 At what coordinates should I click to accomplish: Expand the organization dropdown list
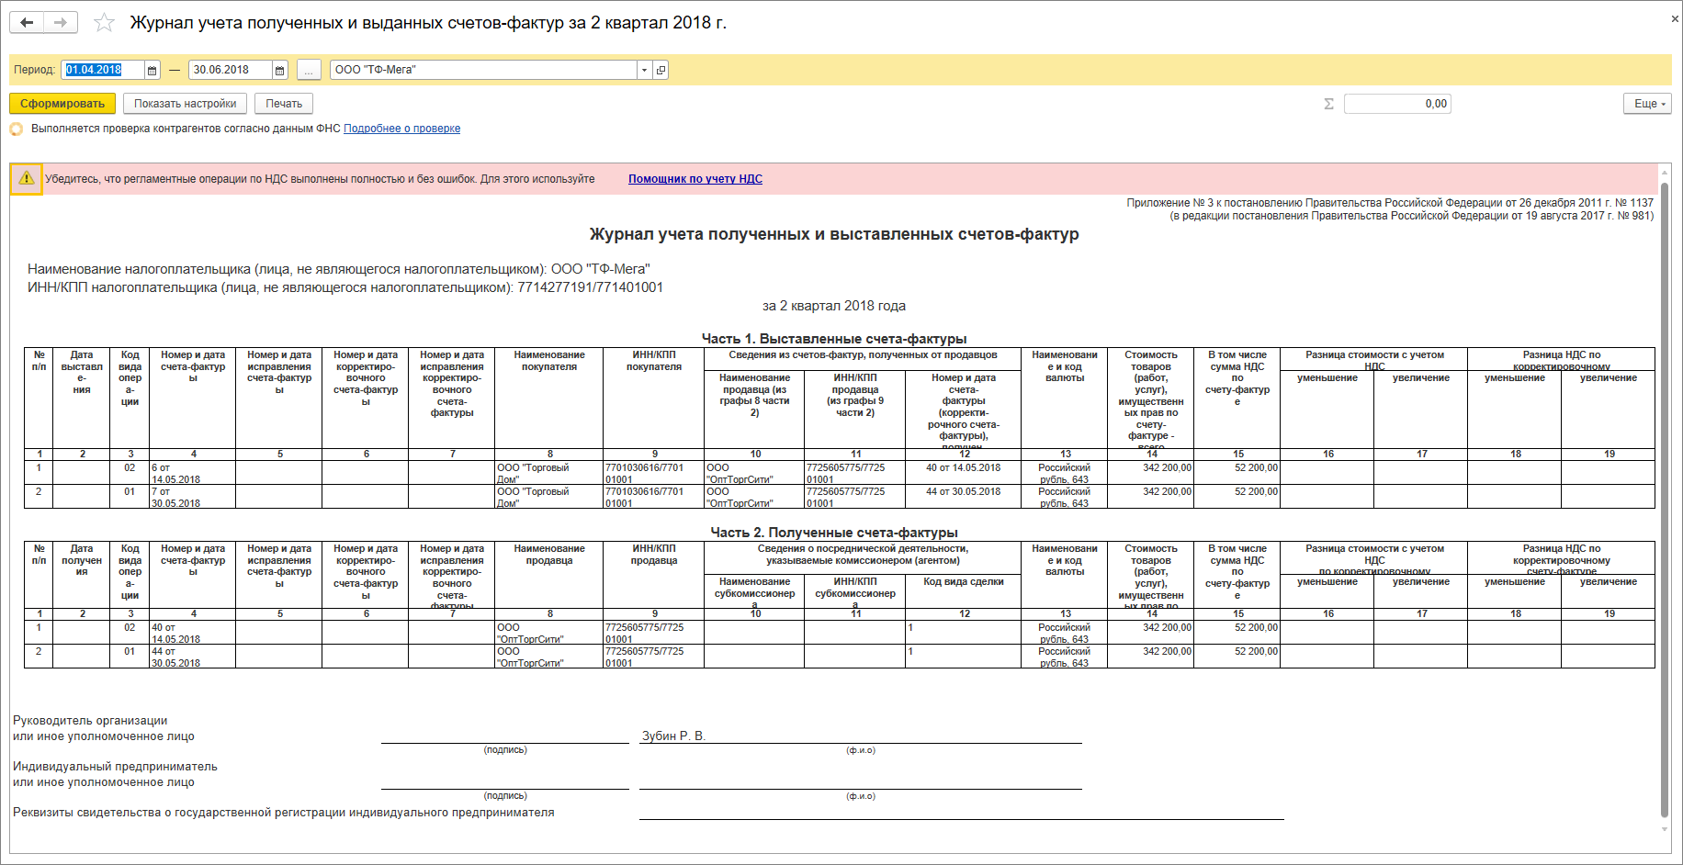coord(645,70)
